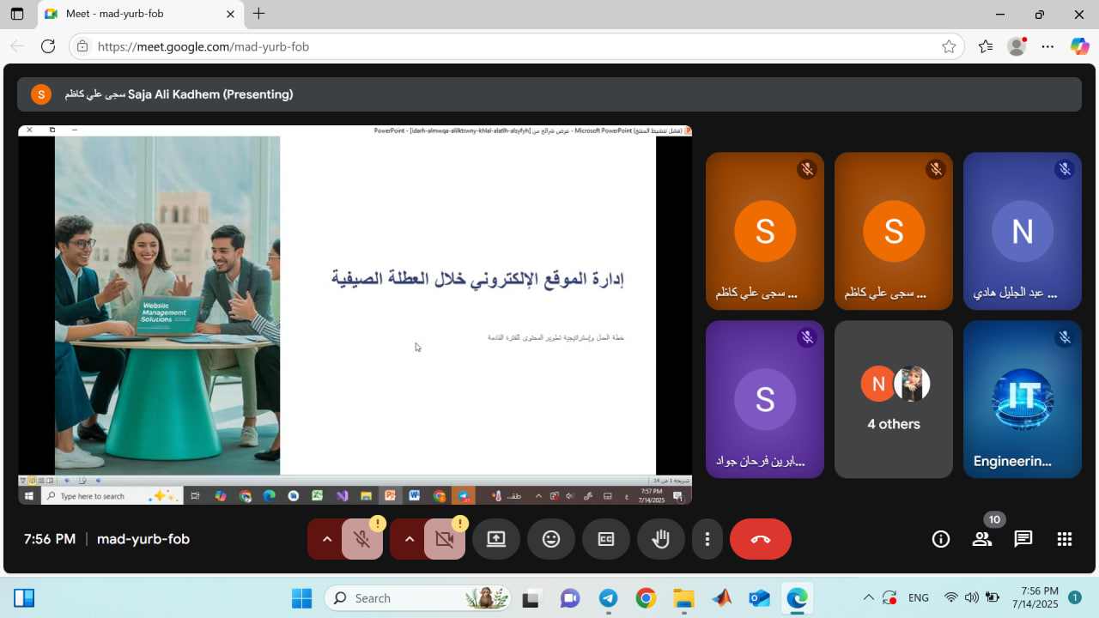Open File Explorer from the taskbar
This screenshot has height=618, width=1099.
[683, 598]
